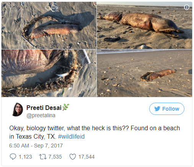Open the 6:50 AM - Sep 7, 2017 timestamp
Viewport: 194px width, 167px height.
coord(36,146)
